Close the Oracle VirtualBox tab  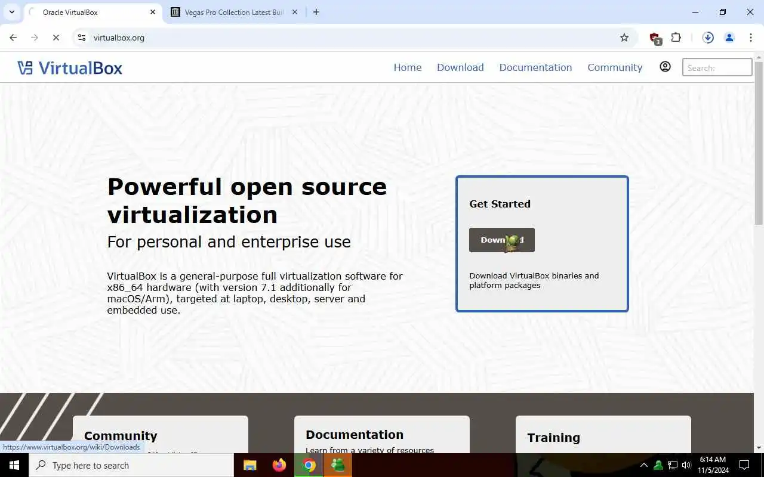[153, 12]
